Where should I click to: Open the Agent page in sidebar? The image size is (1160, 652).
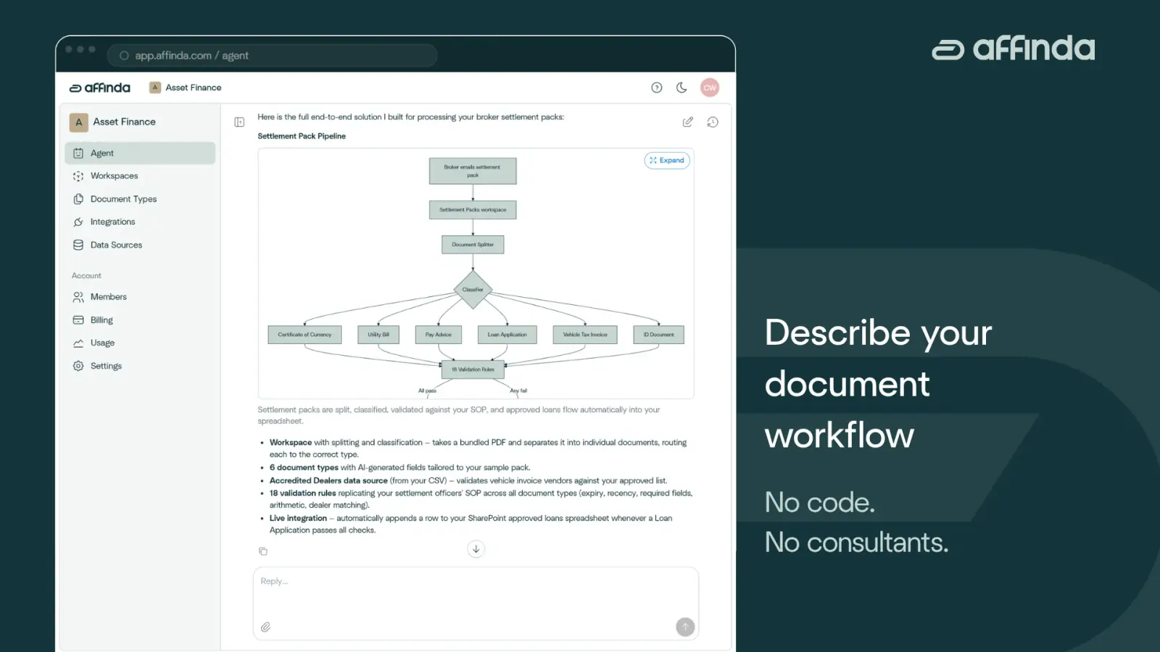coord(140,153)
